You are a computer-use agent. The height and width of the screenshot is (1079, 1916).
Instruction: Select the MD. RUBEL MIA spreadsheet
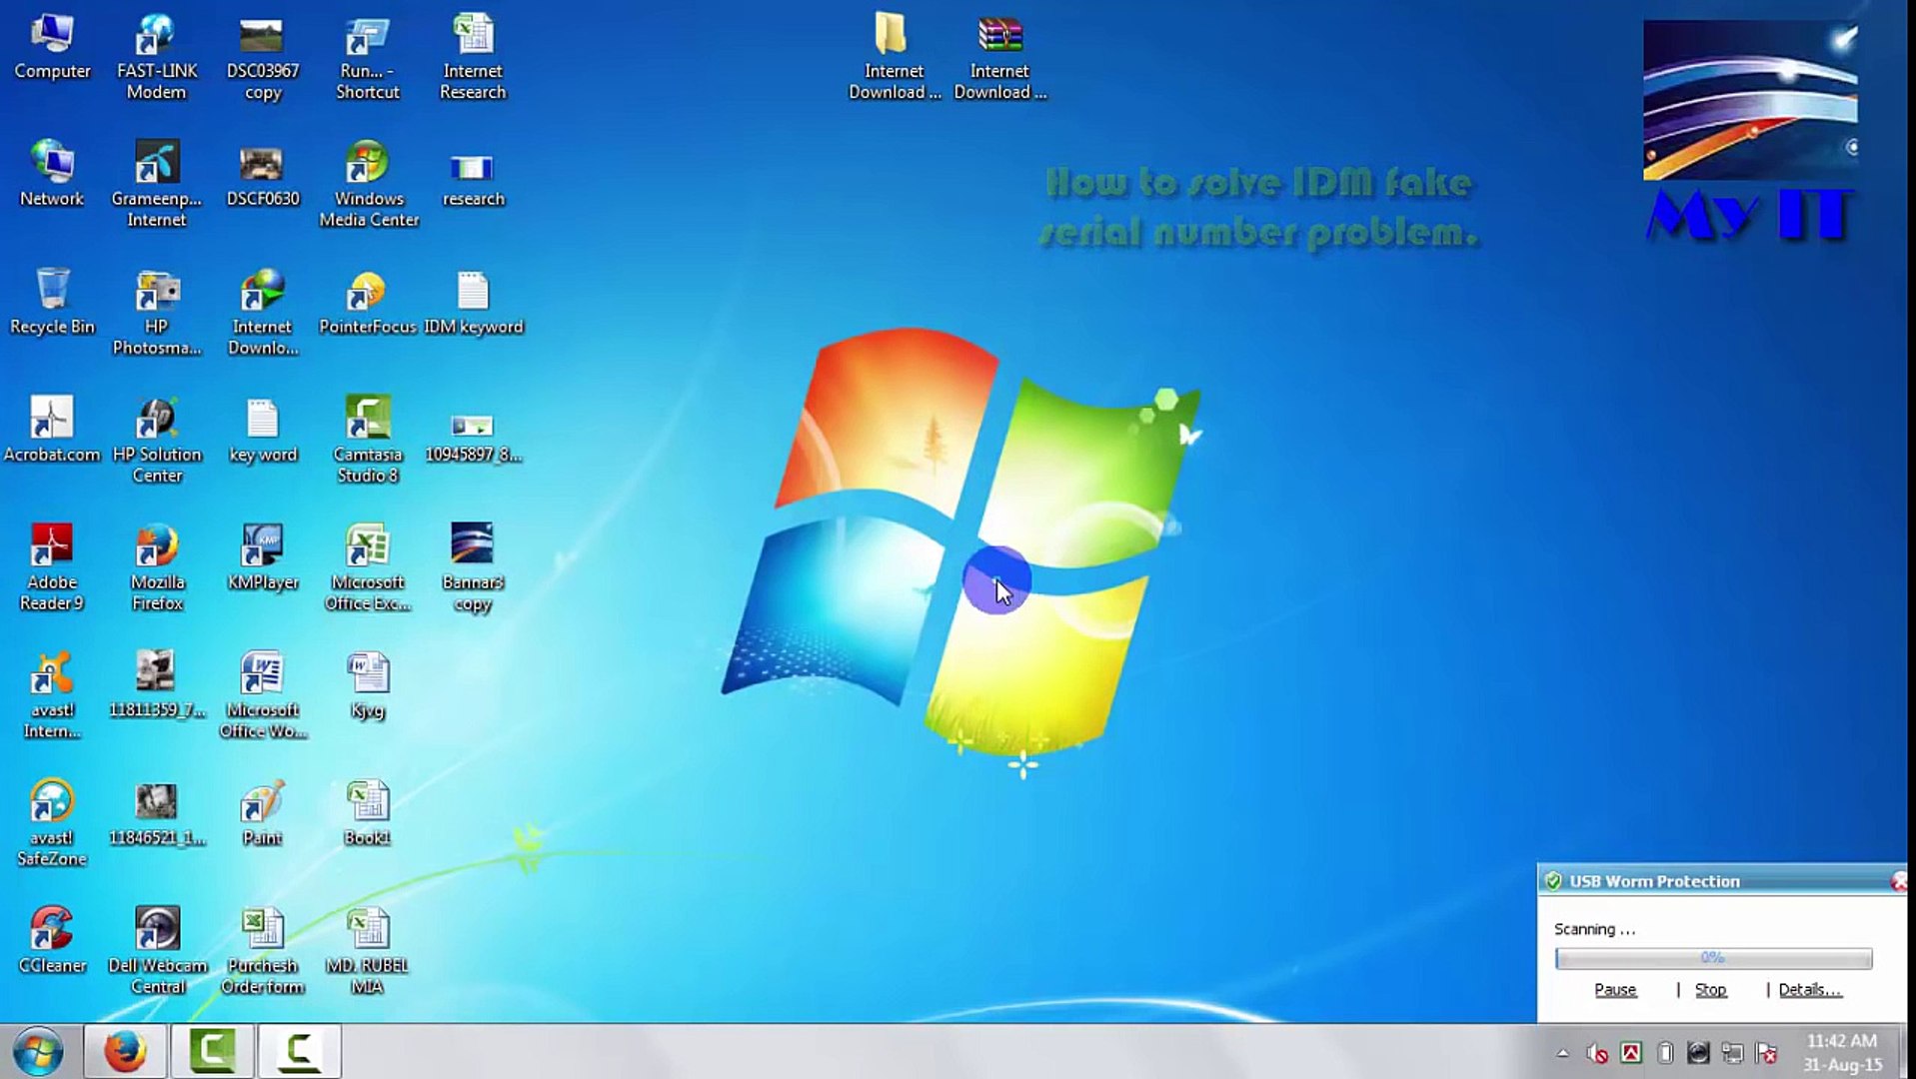point(368,951)
